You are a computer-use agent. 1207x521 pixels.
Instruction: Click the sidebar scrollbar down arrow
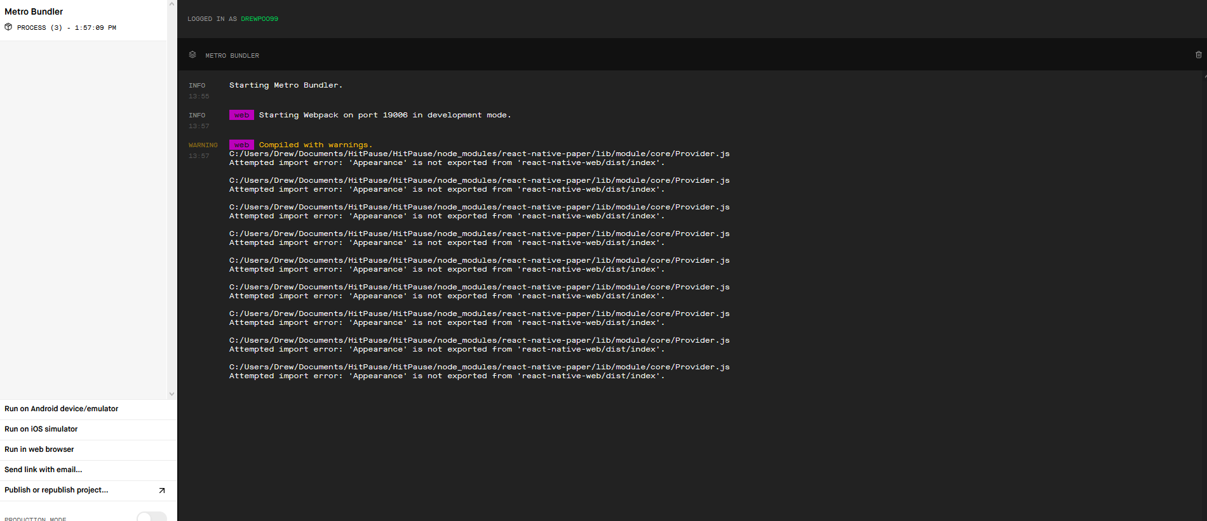tap(172, 394)
